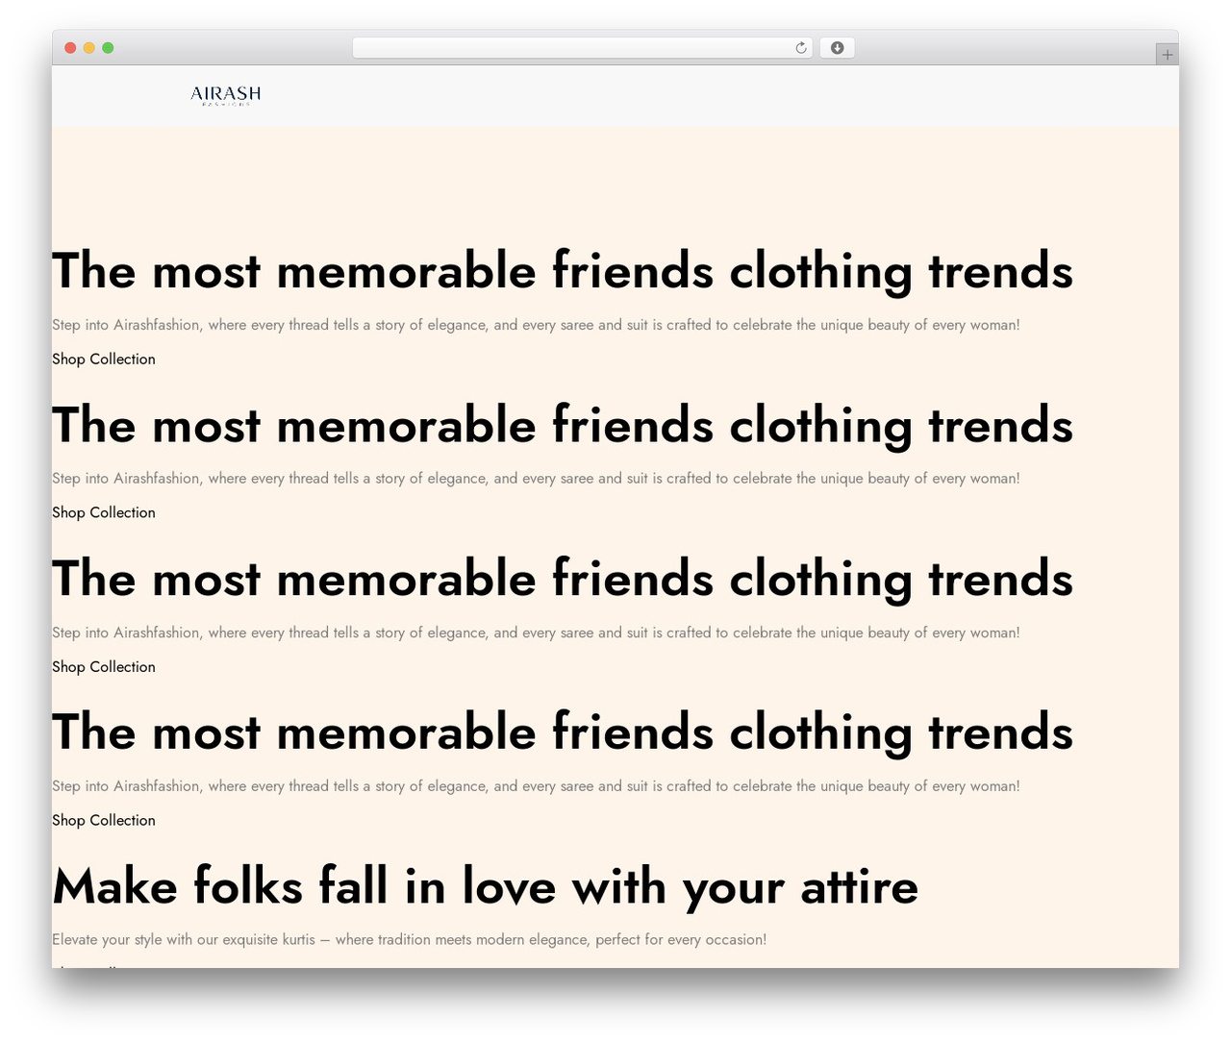Maximize window with green button

click(108, 48)
